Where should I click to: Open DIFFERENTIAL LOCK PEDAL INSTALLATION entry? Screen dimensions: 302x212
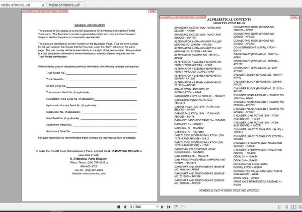click(x=250, y=166)
